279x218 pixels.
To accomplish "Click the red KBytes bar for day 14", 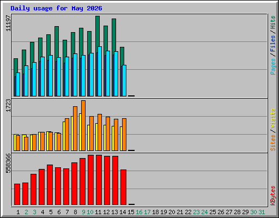I will [x=123, y=187].
